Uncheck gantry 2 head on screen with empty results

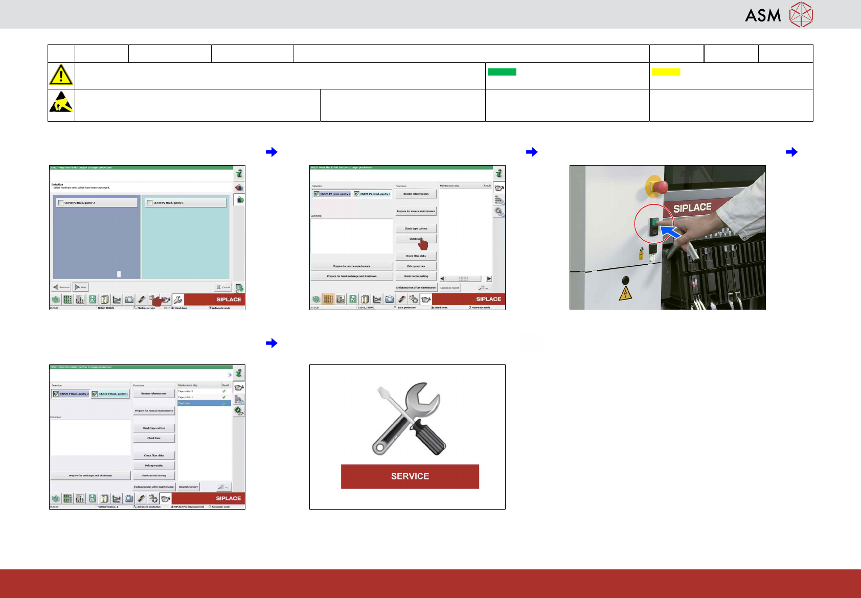click(x=316, y=194)
